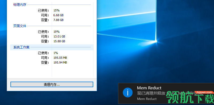Click physical memory available value 6.68 GB

[59, 15]
